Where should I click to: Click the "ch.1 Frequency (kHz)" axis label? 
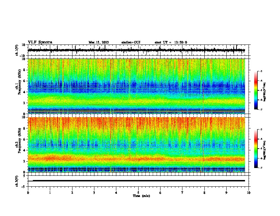(18, 82)
